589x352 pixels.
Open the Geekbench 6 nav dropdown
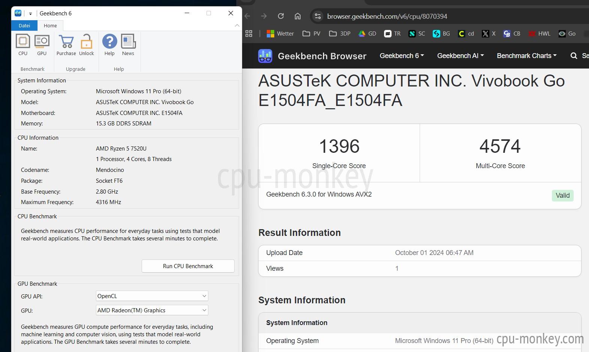coord(402,55)
